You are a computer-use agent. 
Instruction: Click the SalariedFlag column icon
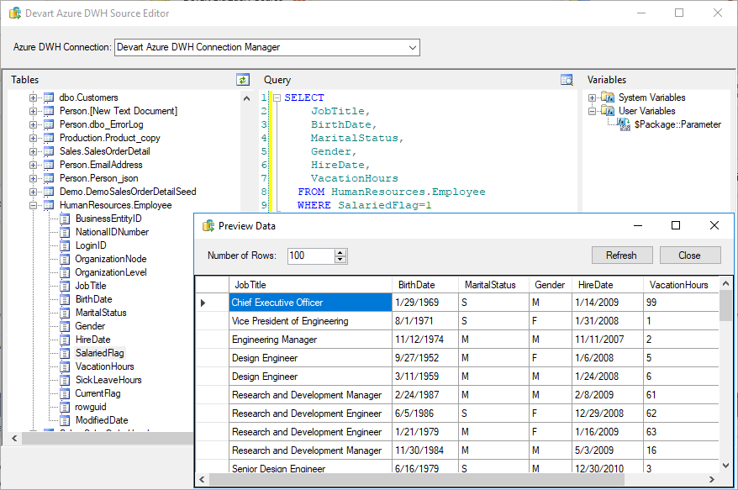pyautogui.click(x=64, y=352)
